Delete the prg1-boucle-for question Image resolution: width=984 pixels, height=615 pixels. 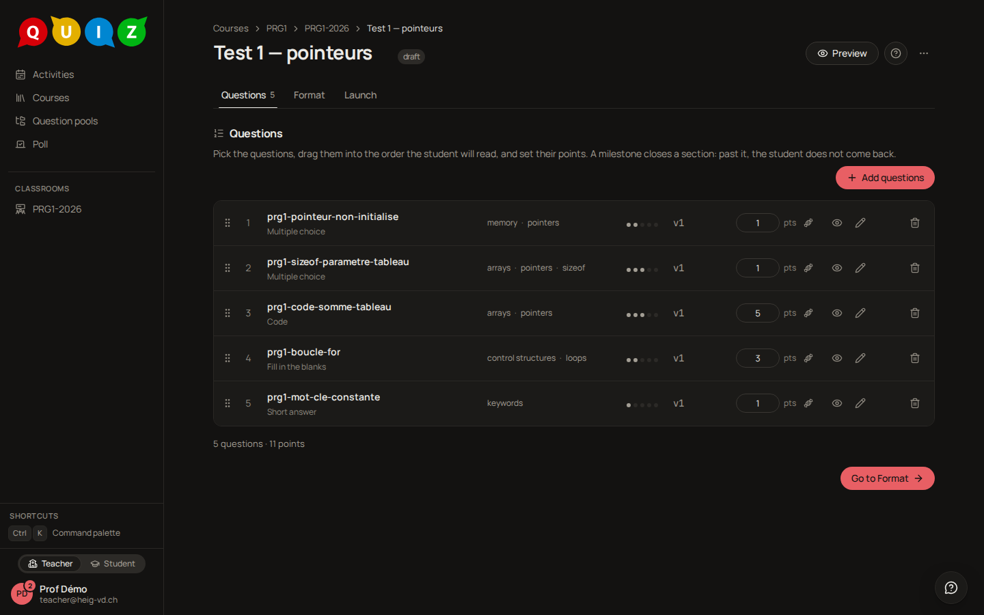[915, 358]
